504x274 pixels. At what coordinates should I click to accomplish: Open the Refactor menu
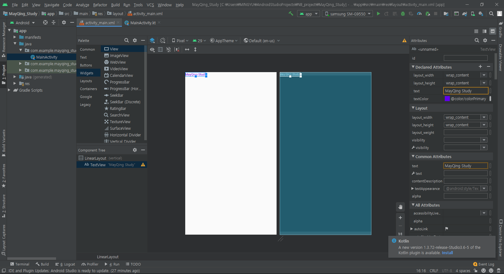(x=100, y=5)
